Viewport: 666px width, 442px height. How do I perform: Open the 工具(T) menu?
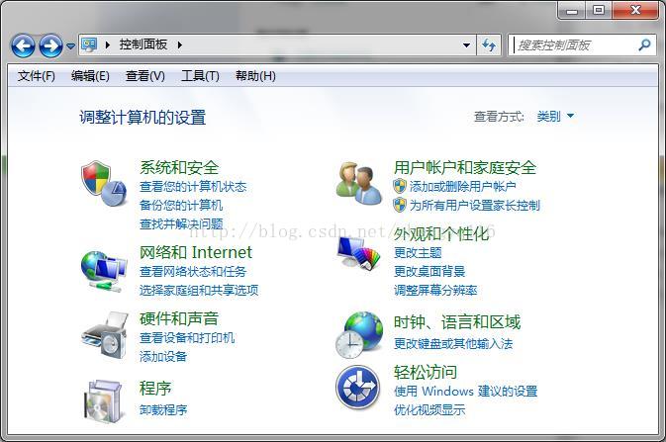coord(200,76)
